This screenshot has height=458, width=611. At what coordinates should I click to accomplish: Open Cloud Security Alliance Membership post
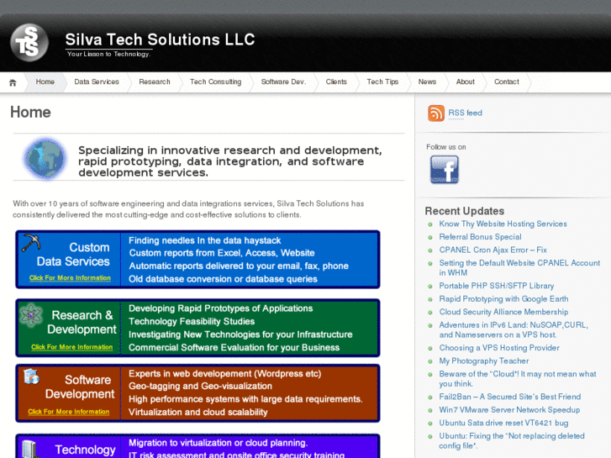(503, 312)
